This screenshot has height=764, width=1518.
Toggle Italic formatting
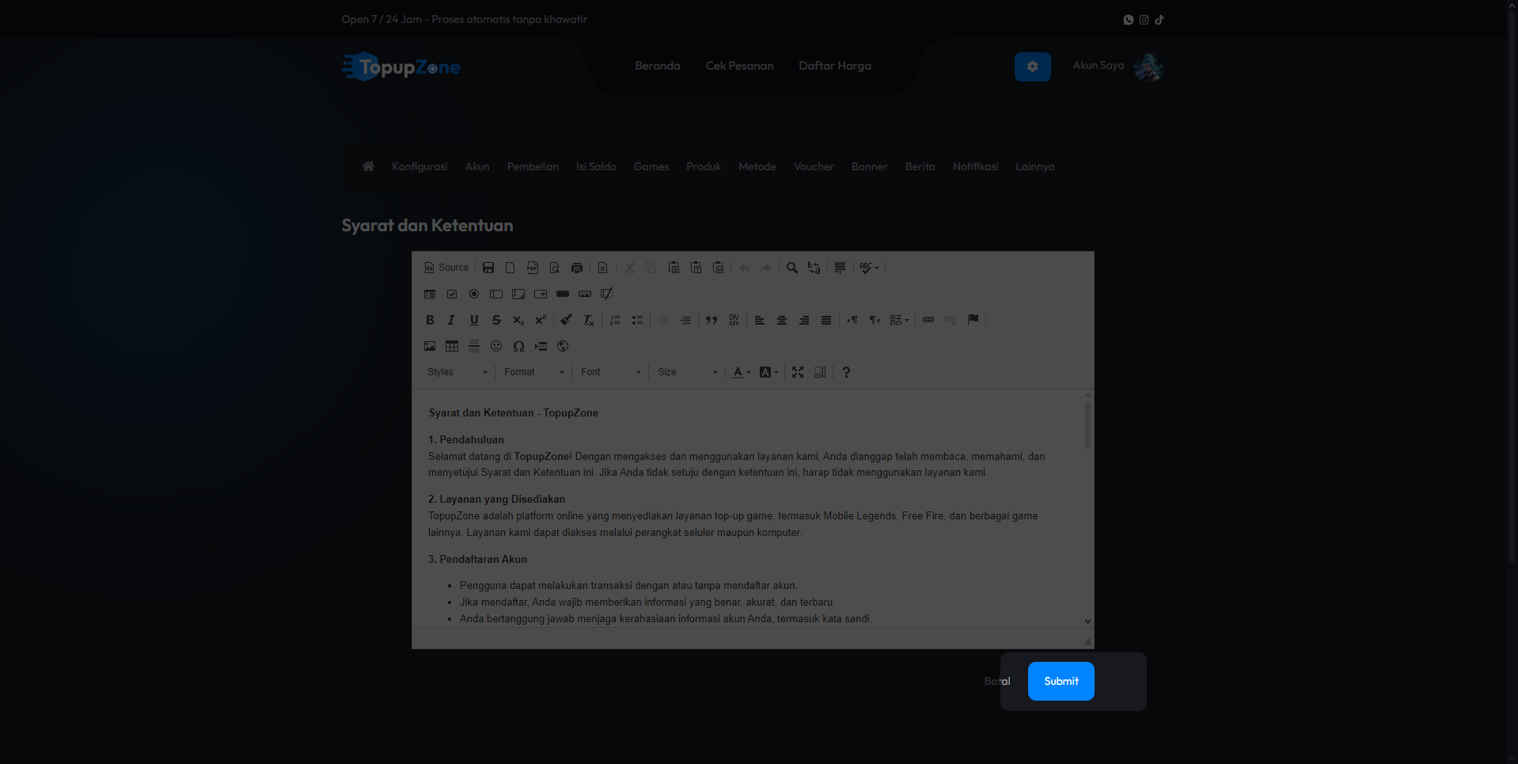click(452, 320)
